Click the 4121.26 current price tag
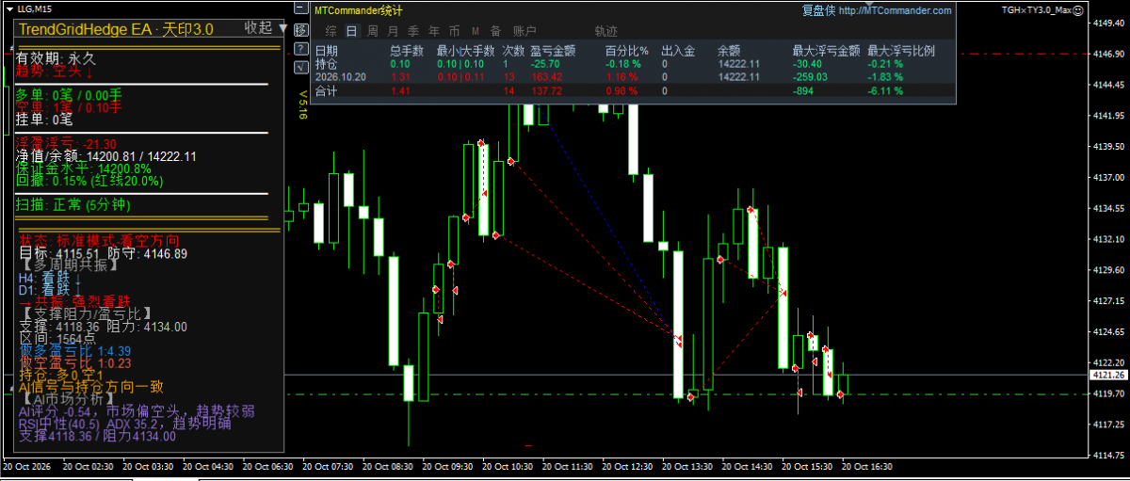 (x=1109, y=376)
